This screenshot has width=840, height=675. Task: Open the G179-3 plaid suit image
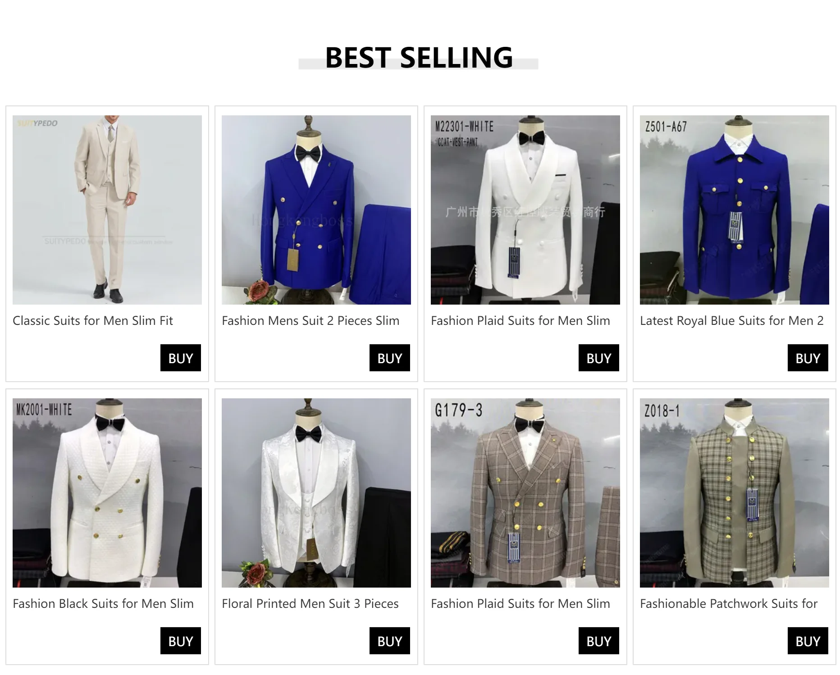click(525, 493)
